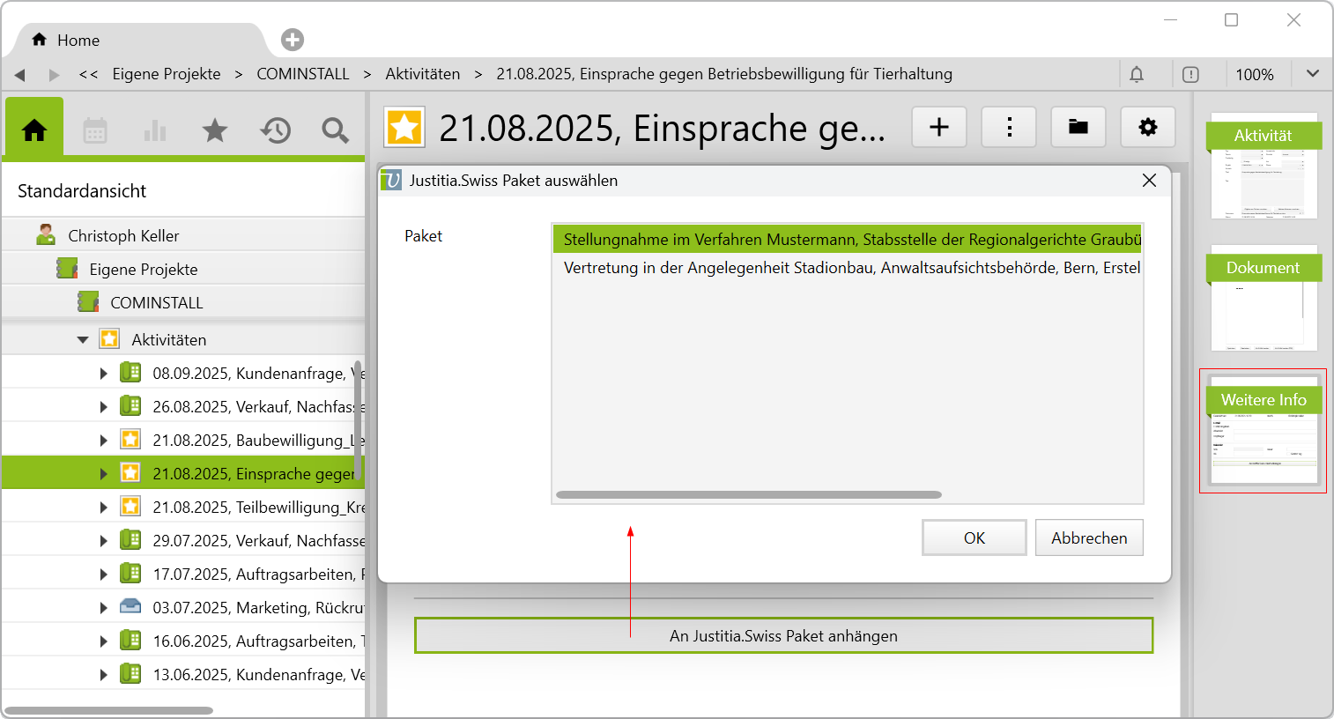Click the tree panel horizontal scrollbar
1334x719 pixels.
(108, 710)
